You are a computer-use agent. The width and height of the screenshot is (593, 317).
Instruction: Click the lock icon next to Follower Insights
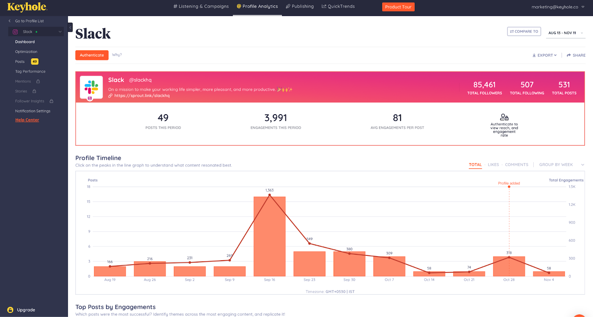pos(52,101)
